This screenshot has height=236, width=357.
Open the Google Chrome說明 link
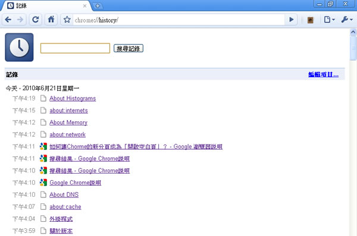[76, 182]
